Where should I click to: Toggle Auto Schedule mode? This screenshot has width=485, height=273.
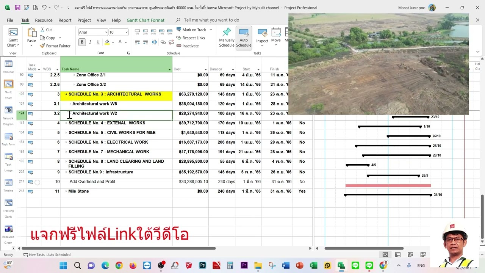tap(244, 38)
